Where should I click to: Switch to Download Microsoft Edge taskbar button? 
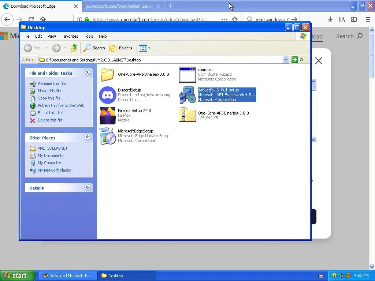[x=68, y=276]
